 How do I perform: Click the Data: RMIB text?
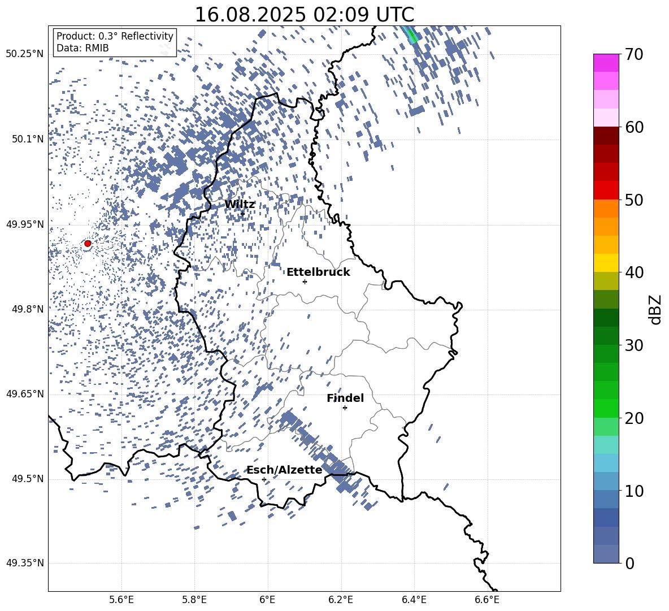click(82, 48)
